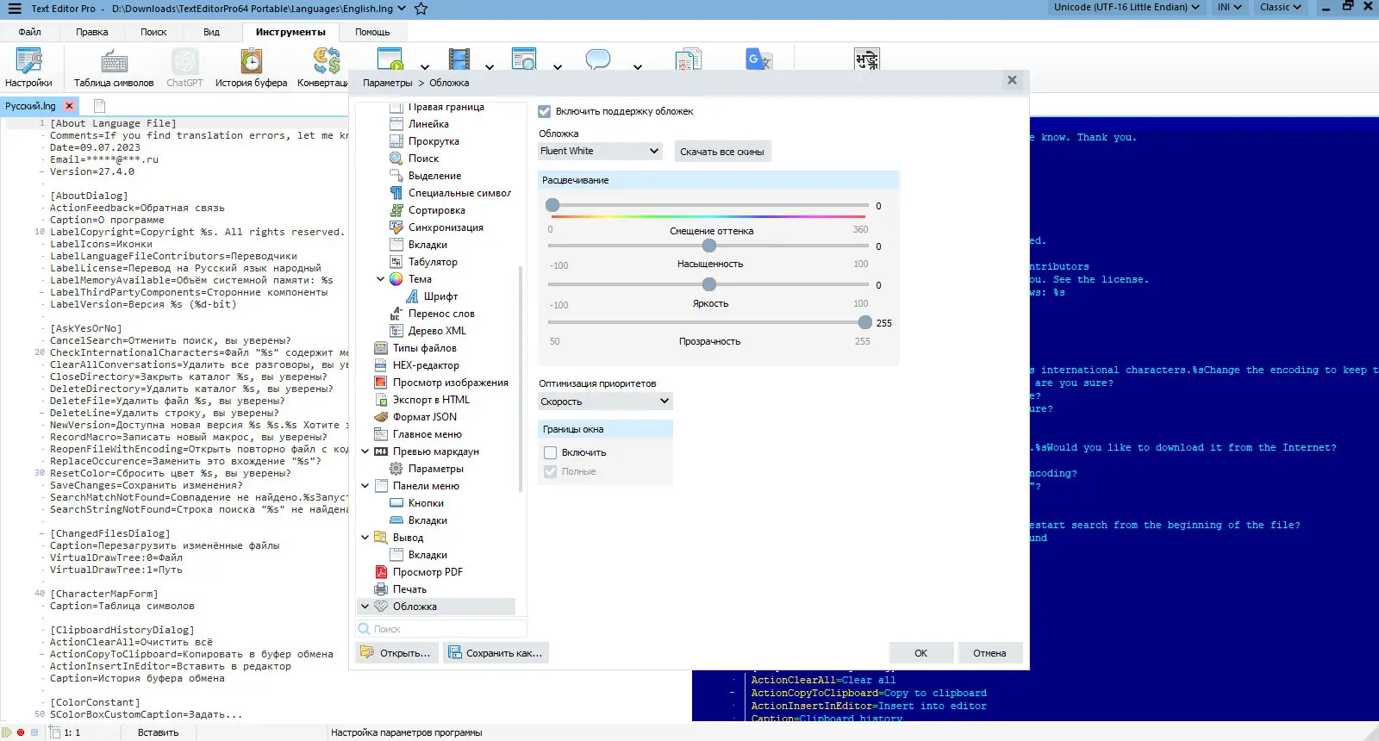Open the hamburger menu icon
This screenshot has width=1379, height=741.
coord(14,9)
